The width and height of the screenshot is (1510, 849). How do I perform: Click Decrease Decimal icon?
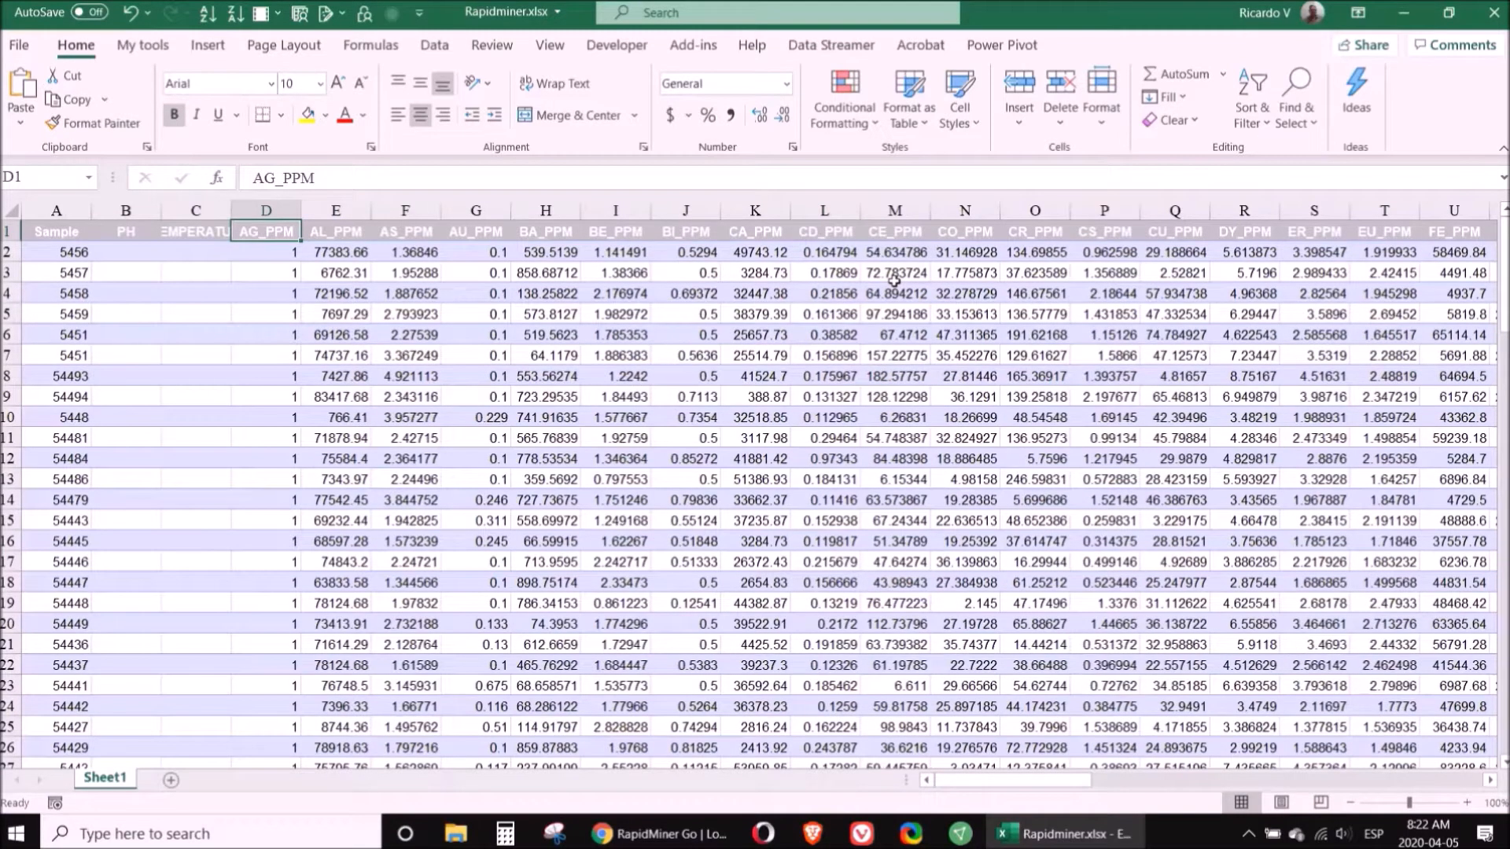pyautogui.click(x=783, y=116)
